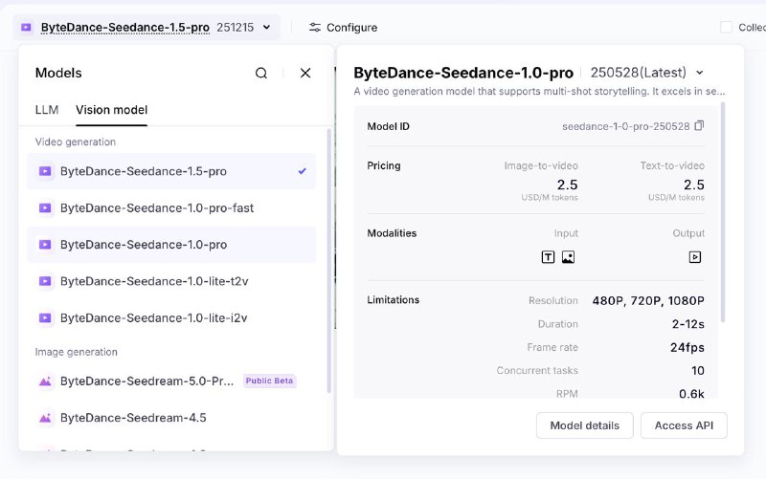This screenshot has width=766, height=479.
Task: Search models with the magnifier icon
Action: pos(261,74)
